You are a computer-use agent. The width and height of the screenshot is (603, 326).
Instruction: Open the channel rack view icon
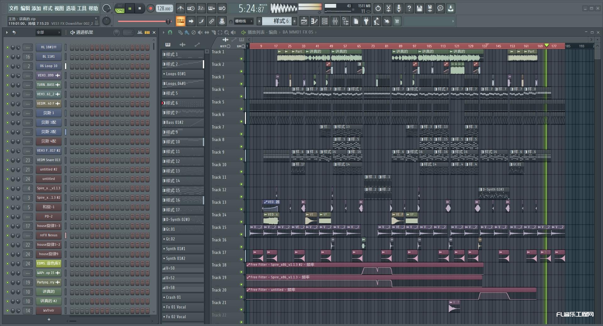coord(325,21)
